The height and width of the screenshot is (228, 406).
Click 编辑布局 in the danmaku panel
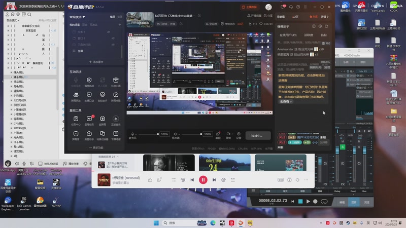315,67
